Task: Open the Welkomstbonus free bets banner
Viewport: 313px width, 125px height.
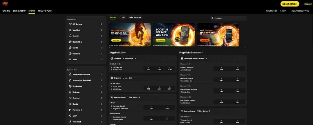Action: pyautogui.click(x=130, y=35)
